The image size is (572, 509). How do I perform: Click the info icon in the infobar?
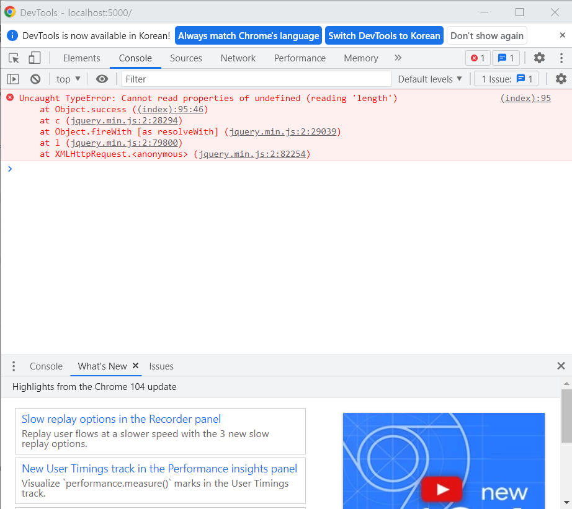12,35
